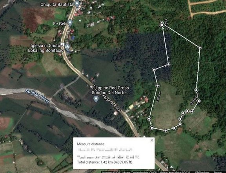The height and width of the screenshot is (173, 226).
Task: Click the Fe Geli location pin
Action: point(70,23)
